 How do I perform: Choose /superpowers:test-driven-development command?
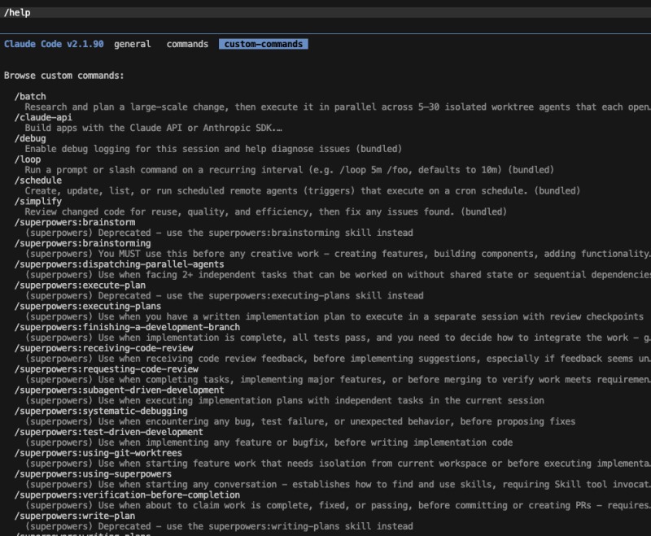[109, 432]
